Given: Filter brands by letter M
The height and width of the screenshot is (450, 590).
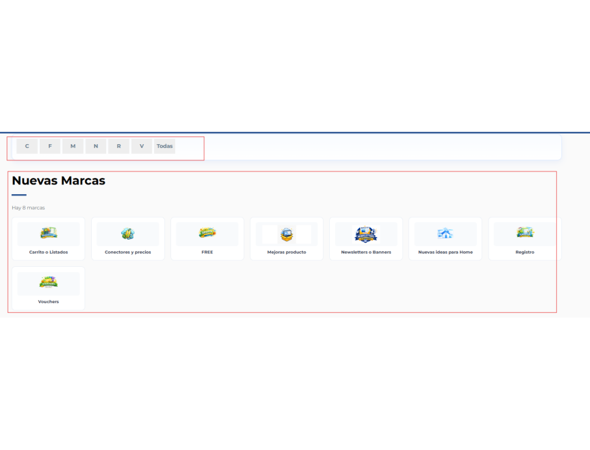Looking at the screenshot, I should 73,146.
